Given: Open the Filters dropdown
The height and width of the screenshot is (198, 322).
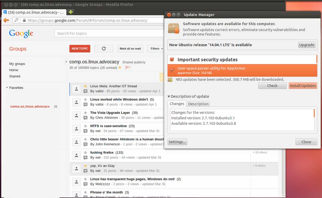Looking at the screenshot, I should 157,48.
